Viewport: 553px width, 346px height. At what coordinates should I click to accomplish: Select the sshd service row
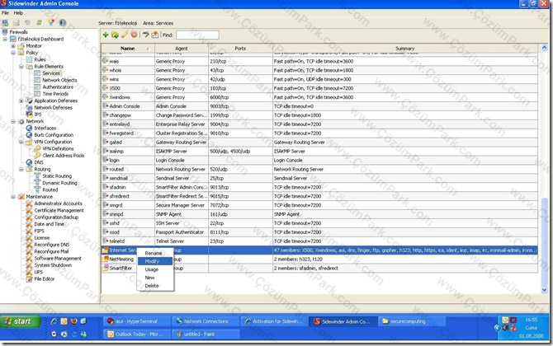tap(319, 223)
